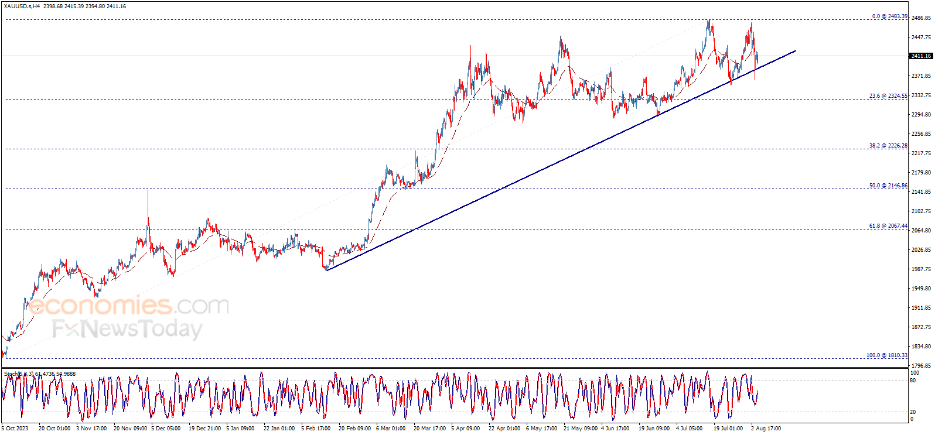Click the 4 Jun 17:00 time label

615,429
